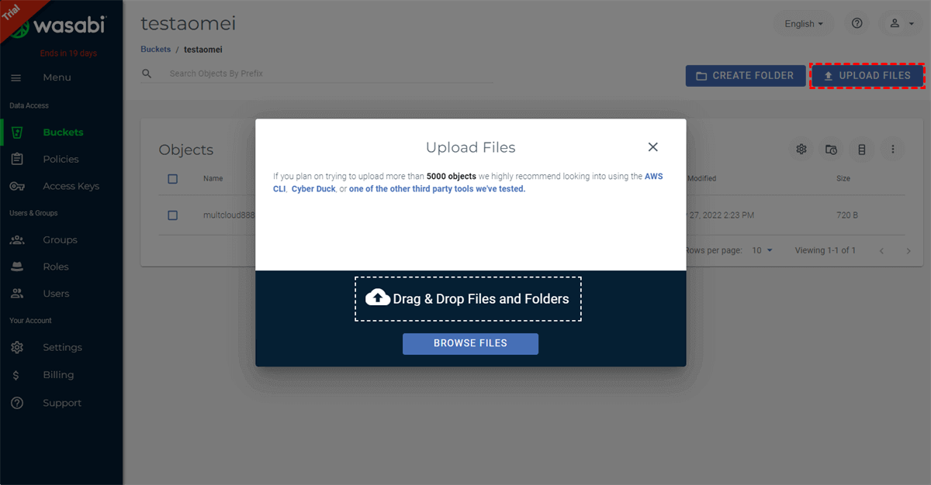The image size is (931, 485).
Task: Click the list view icon in Objects toolbar
Action: point(861,149)
